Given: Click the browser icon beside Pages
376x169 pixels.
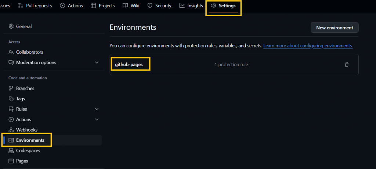Looking at the screenshot, I should point(11,161).
